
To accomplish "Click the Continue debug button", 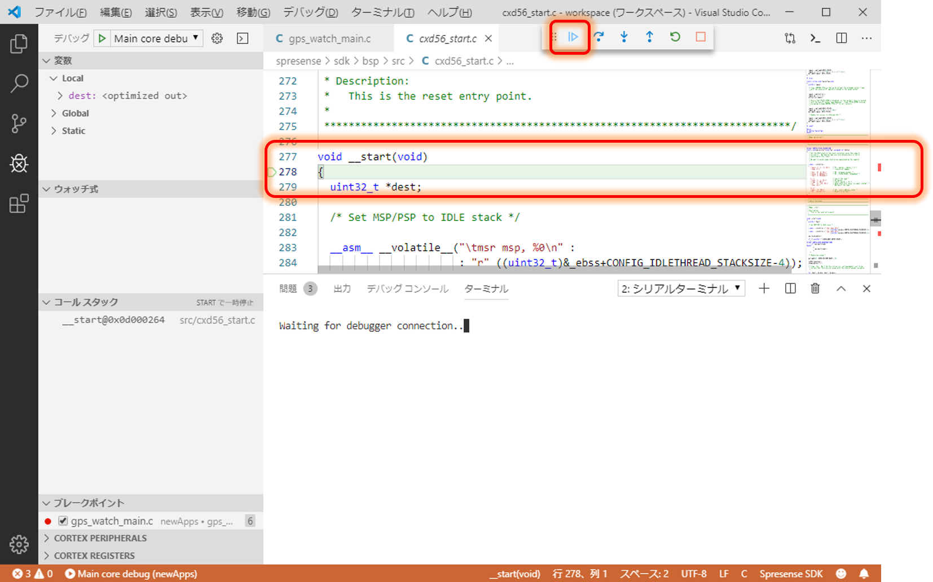I will click(x=573, y=37).
